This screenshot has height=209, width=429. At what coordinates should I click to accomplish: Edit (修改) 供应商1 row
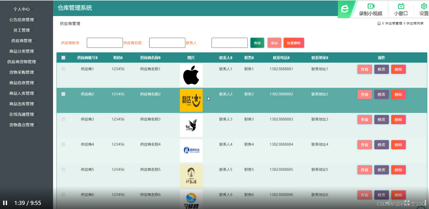pos(381,69)
